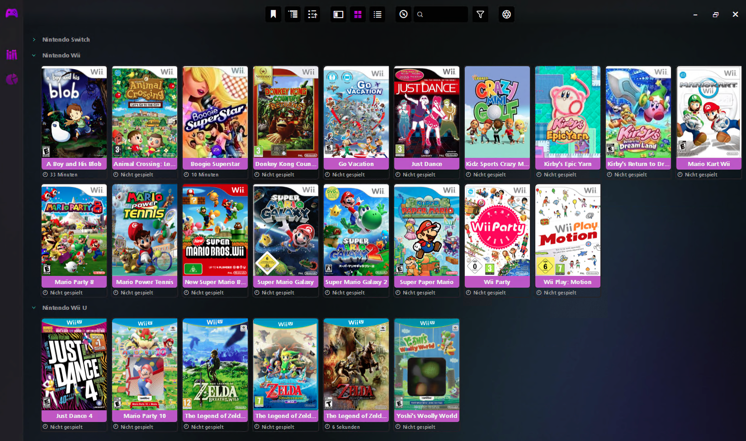Click the Mario Party 10 title label
This screenshot has width=746, height=441.
(145, 416)
